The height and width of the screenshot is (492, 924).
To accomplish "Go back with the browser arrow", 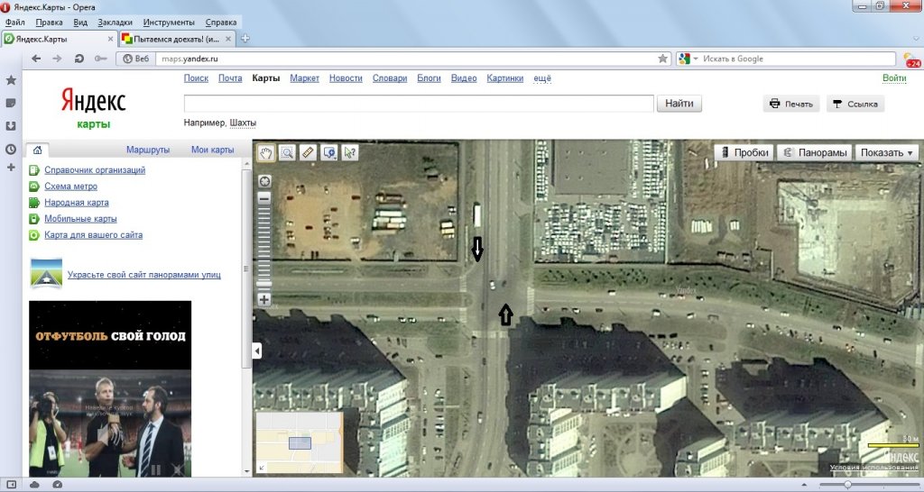I will tap(36, 59).
